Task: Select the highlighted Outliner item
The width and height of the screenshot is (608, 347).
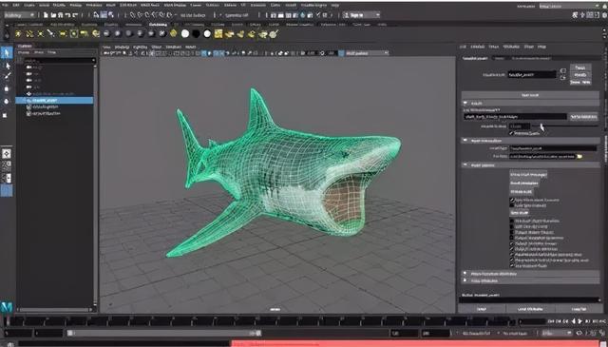Action: point(54,100)
